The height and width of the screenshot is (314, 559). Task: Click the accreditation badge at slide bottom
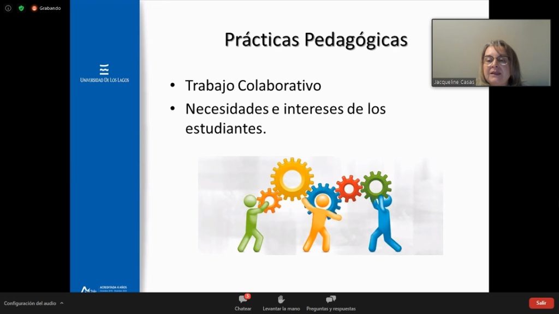tap(104, 289)
